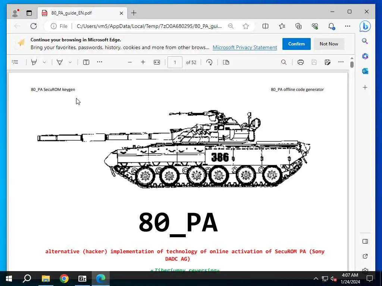Viewport: 382px width, 286px height.
Task: Open Browser essentials heart icon
Action: pos(315,26)
